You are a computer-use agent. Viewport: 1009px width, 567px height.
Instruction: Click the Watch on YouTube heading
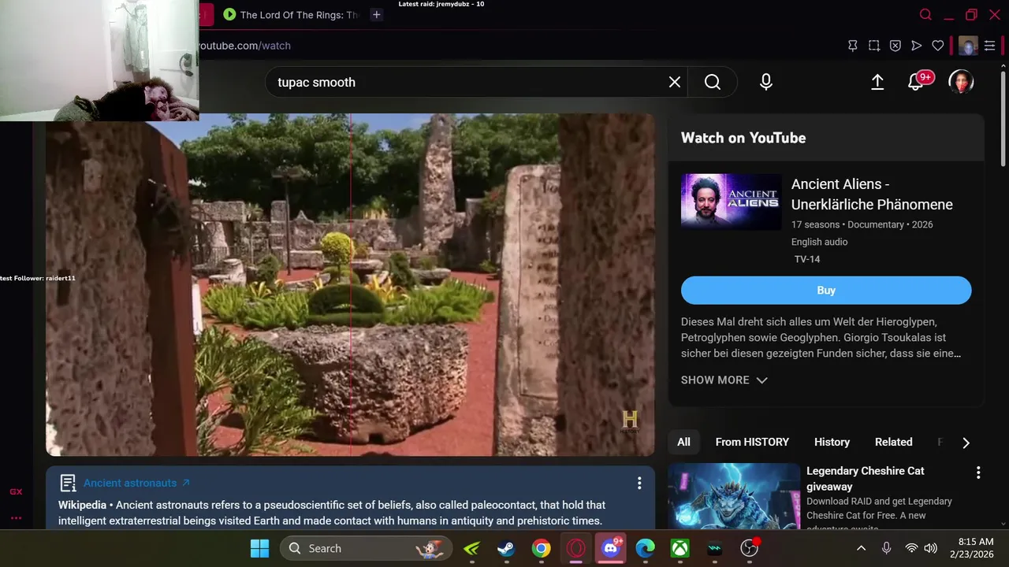click(x=743, y=138)
